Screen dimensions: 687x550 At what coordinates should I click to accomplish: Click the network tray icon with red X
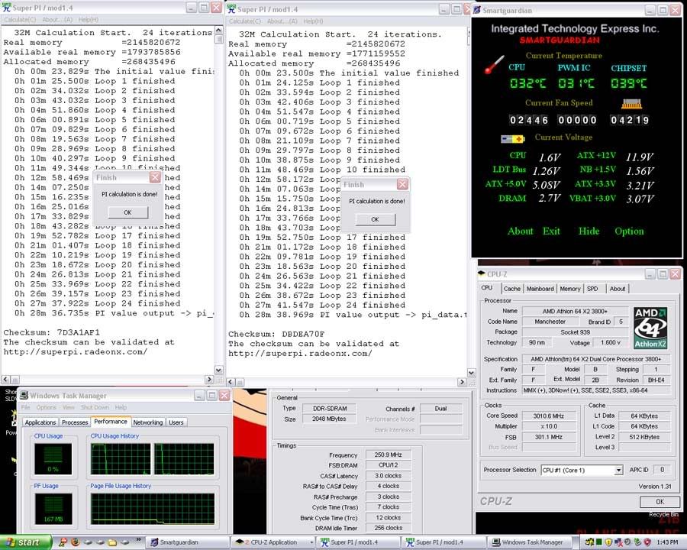click(618, 542)
